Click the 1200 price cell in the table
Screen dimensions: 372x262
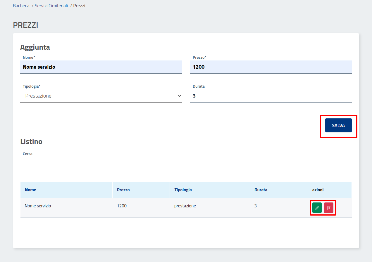tap(122, 206)
